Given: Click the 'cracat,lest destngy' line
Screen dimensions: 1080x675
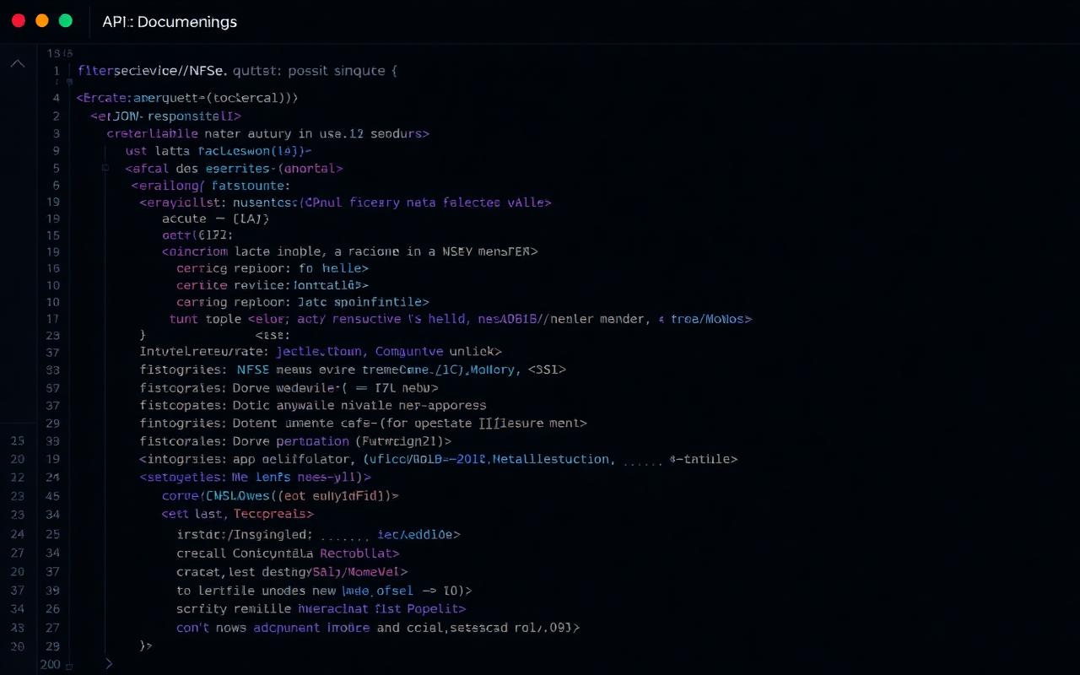Looking at the screenshot, I should [292, 571].
